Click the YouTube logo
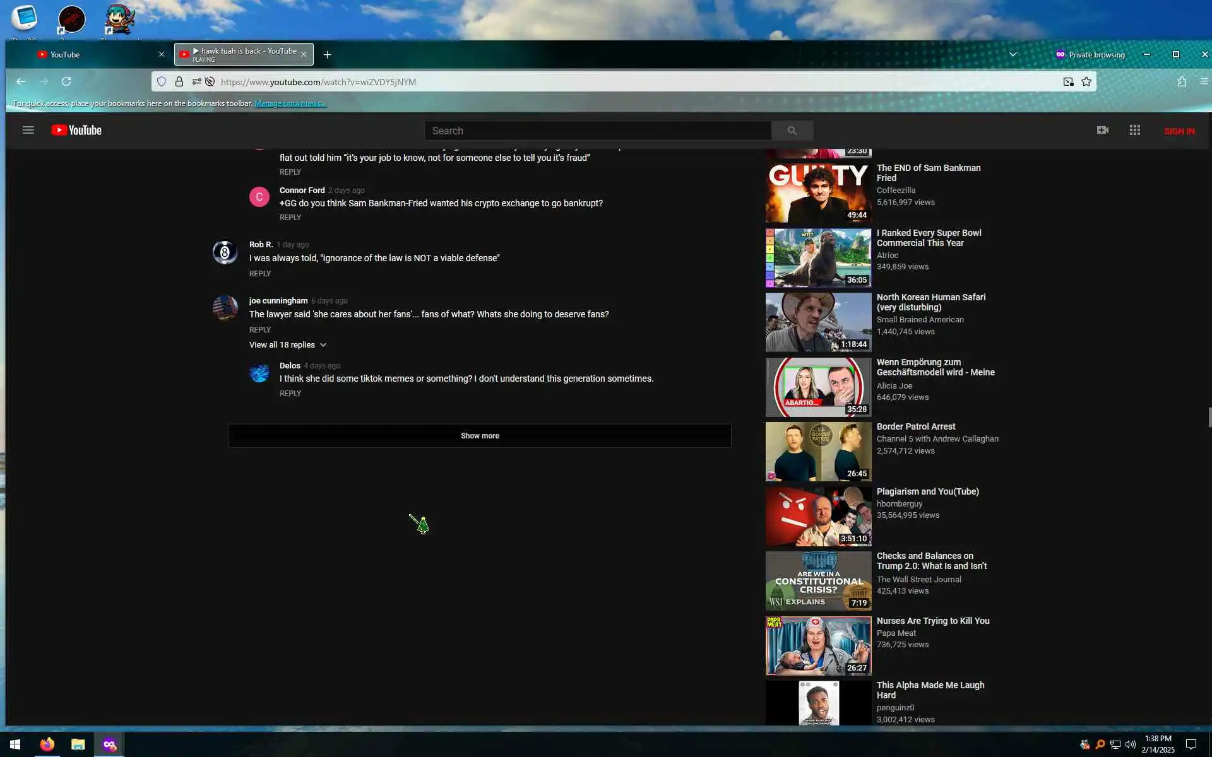 [x=76, y=131]
